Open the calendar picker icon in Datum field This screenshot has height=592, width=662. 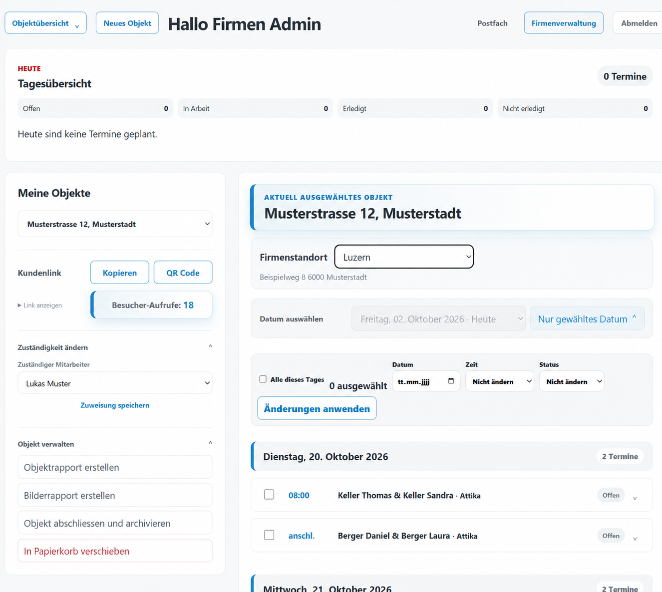pyautogui.click(x=451, y=381)
